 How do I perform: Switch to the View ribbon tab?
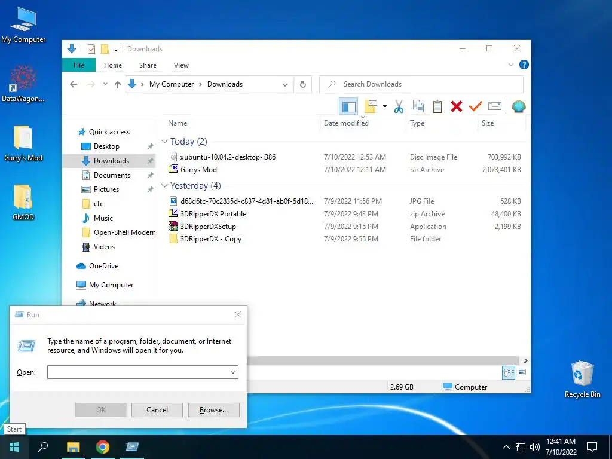pyautogui.click(x=181, y=65)
